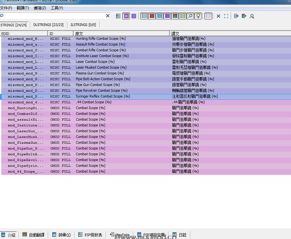The image size is (291, 239).
Task: Select the Plasma Gun Combat Scope (4x) row
Action: click(146, 73)
